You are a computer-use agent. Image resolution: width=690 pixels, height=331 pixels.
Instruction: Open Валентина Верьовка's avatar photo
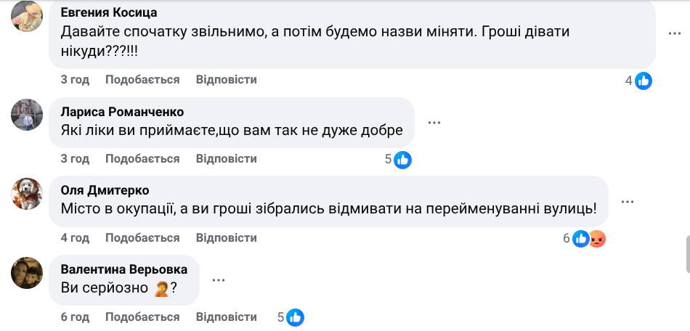[x=28, y=271]
